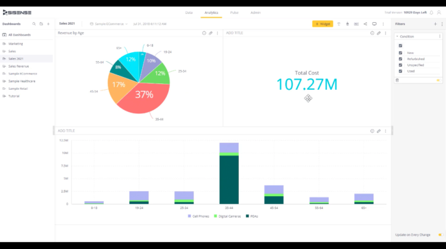Open the Sample ECommerce dashboard
The image size is (446, 249).
tap(23, 74)
